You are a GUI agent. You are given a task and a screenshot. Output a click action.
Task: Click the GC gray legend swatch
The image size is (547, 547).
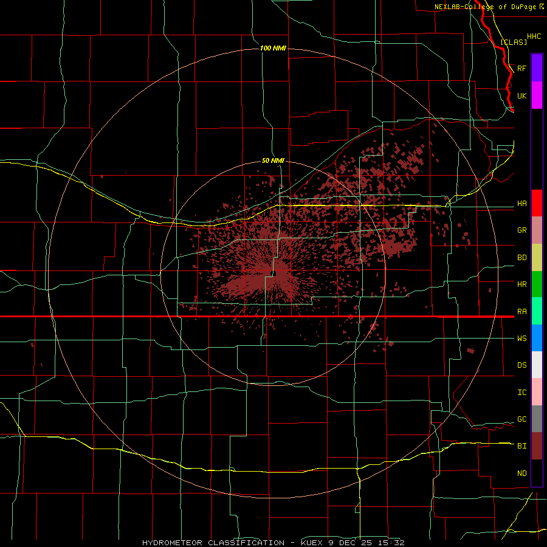pyautogui.click(x=537, y=419)
